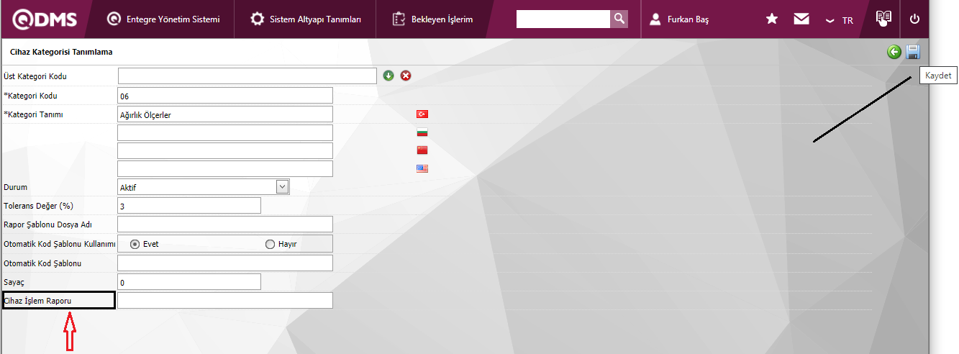Open the help book icon

point(883,19)
